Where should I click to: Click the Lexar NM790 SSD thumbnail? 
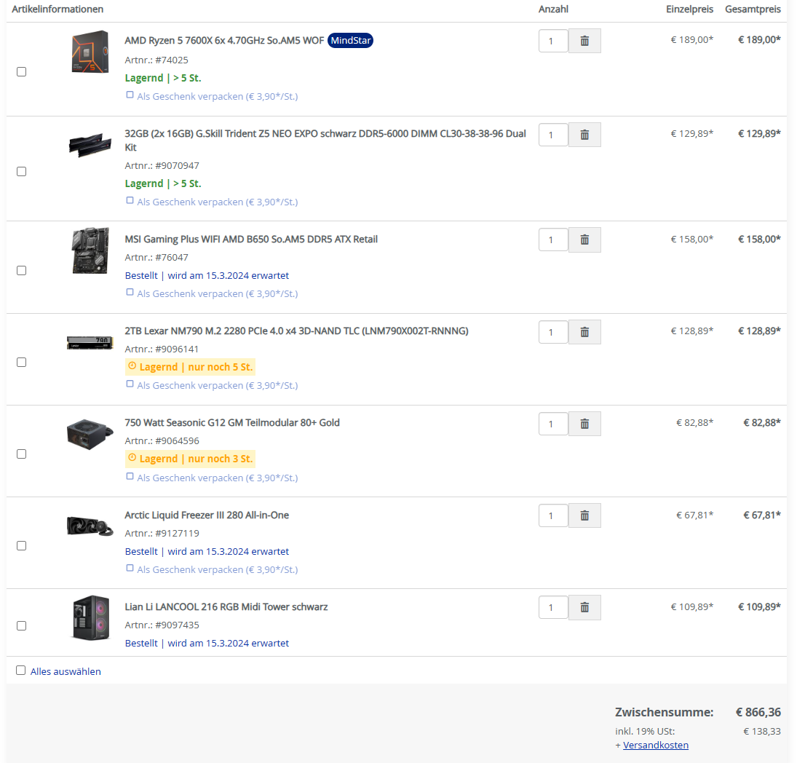[x=90, y=342]
